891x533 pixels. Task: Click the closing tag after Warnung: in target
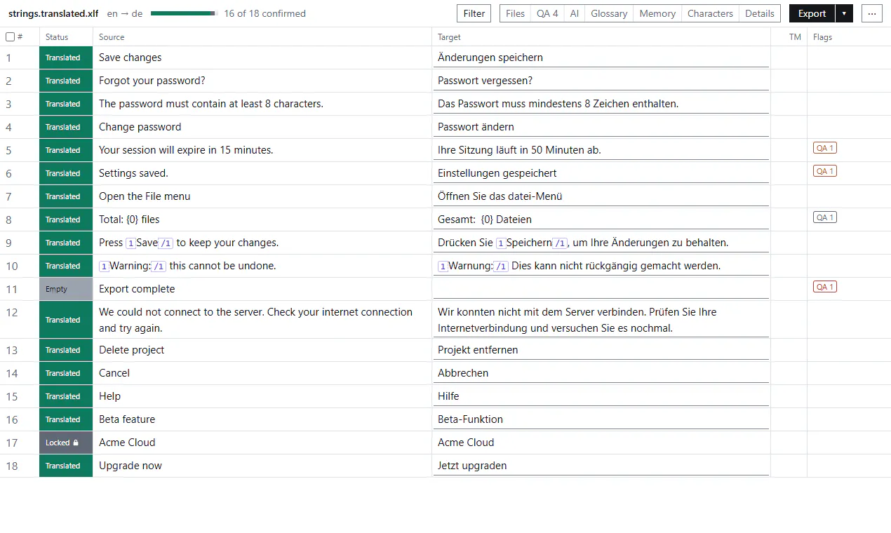coord(501,266)
